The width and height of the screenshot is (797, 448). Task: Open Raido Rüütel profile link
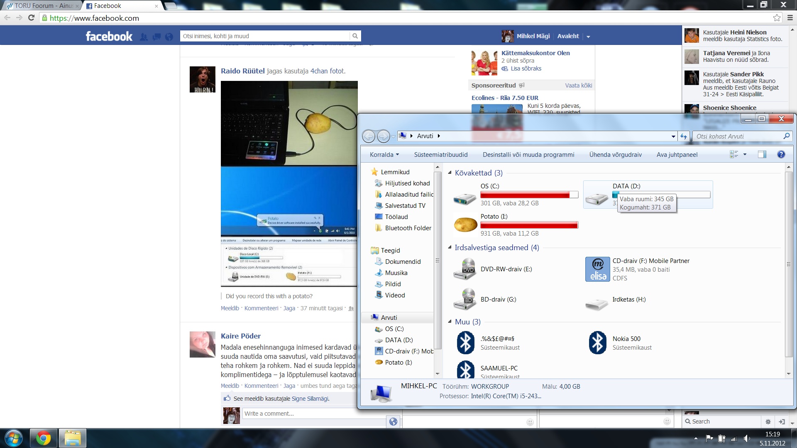[243, 71]
